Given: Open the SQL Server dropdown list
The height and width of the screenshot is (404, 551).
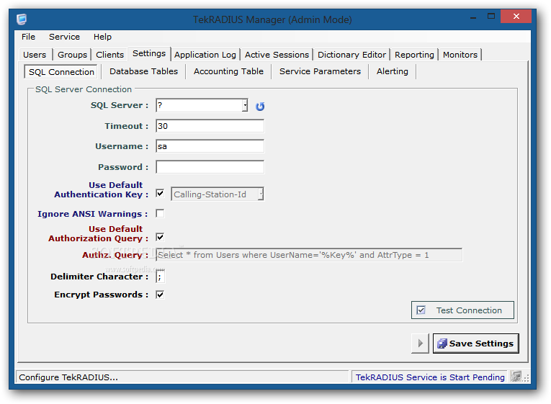Looking at the screenshot, I should point(245,105).
